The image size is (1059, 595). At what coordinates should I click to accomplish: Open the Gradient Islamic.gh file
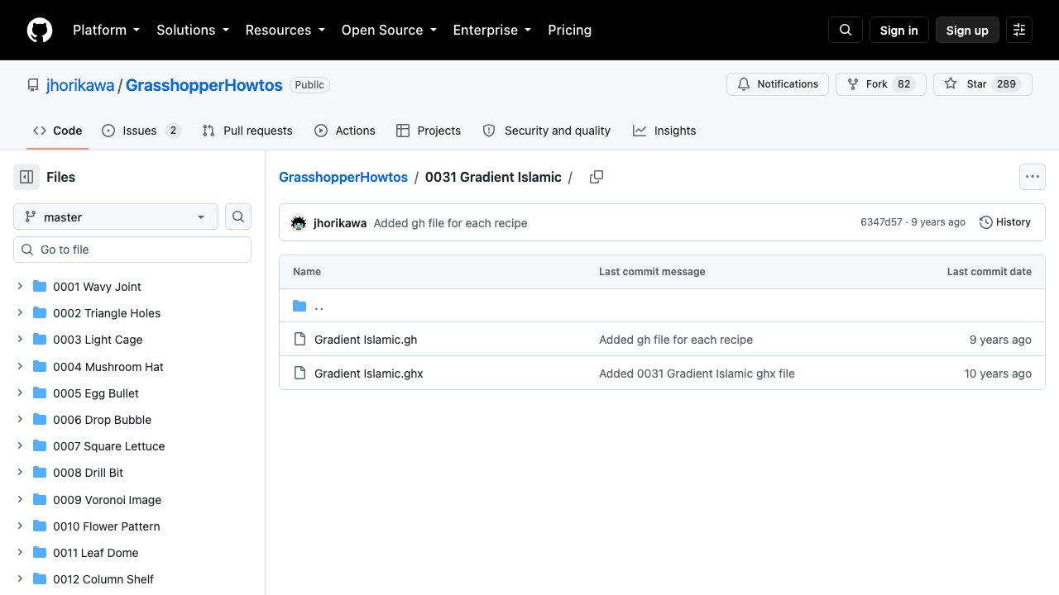point(366,339)
